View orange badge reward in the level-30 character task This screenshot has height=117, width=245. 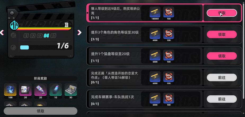coord(169,34)
